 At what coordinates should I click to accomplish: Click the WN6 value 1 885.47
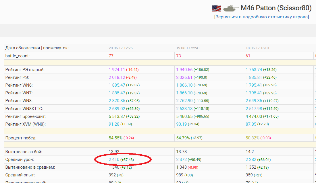pos(117,85)
